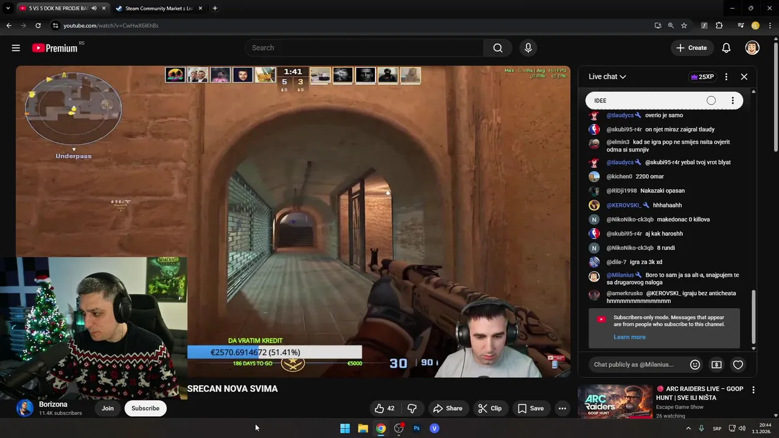Join the Borizona channel membership

(108, 408)
